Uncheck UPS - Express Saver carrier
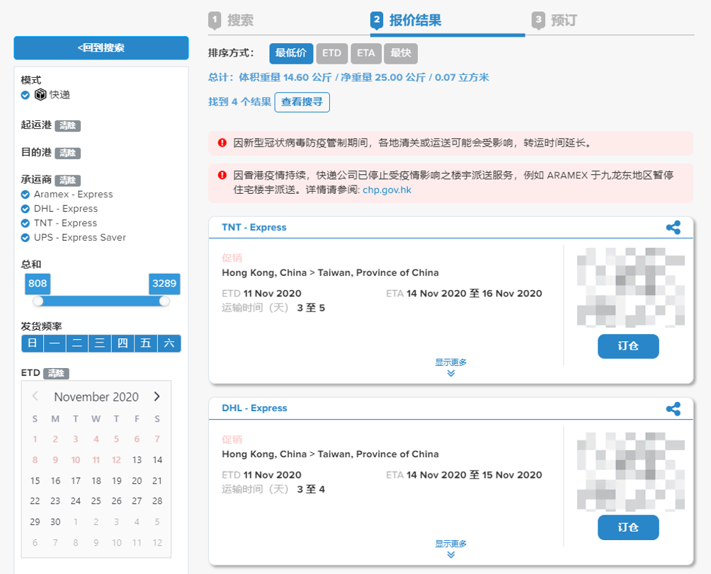This screenshot has height=574, width=711. pos(25,238)
